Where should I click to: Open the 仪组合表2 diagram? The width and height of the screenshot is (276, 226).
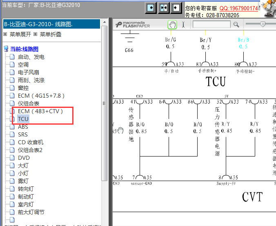[x=30, y=150]
